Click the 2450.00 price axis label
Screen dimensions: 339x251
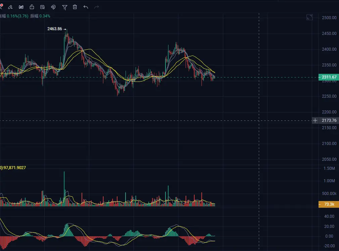(x=329, y=34)
